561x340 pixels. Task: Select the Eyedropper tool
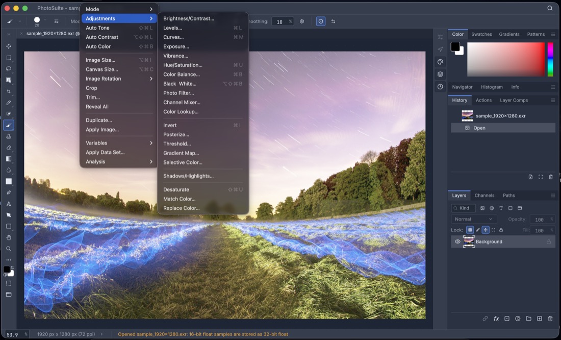pos(9,103)
